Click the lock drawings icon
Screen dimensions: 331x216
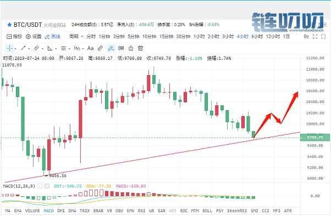tap(131, 48)
